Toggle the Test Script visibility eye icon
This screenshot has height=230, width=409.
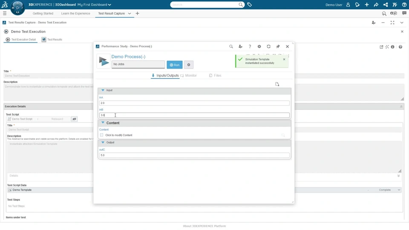(74, 119)
